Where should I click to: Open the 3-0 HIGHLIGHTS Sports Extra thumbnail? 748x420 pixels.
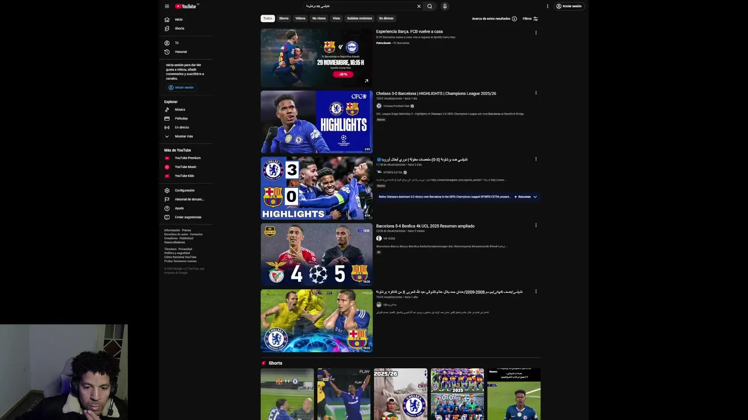pos(316,188)
